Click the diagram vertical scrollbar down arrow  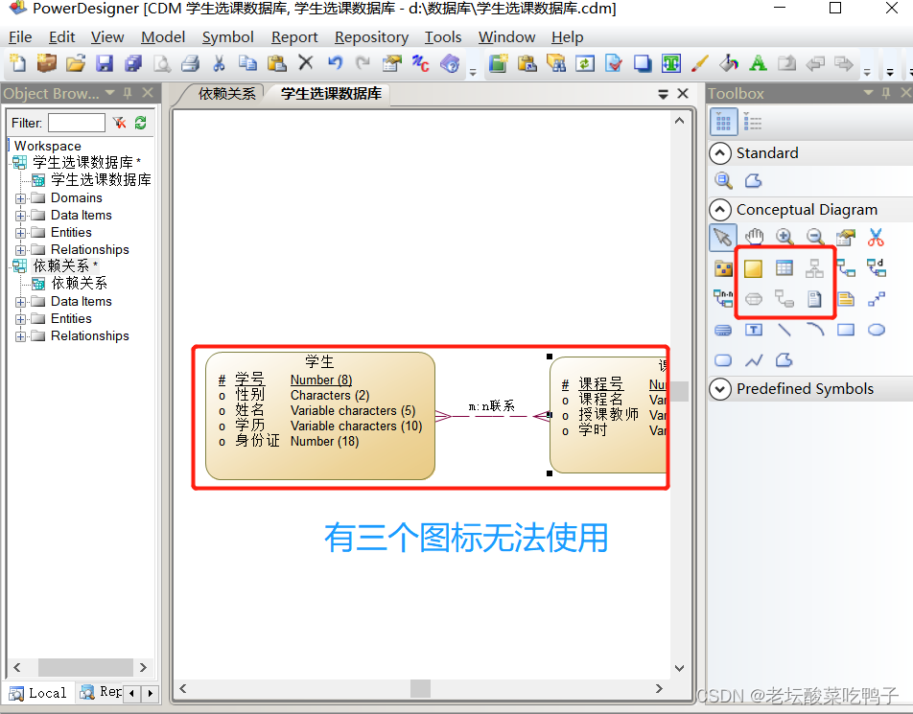pos(679,668)
